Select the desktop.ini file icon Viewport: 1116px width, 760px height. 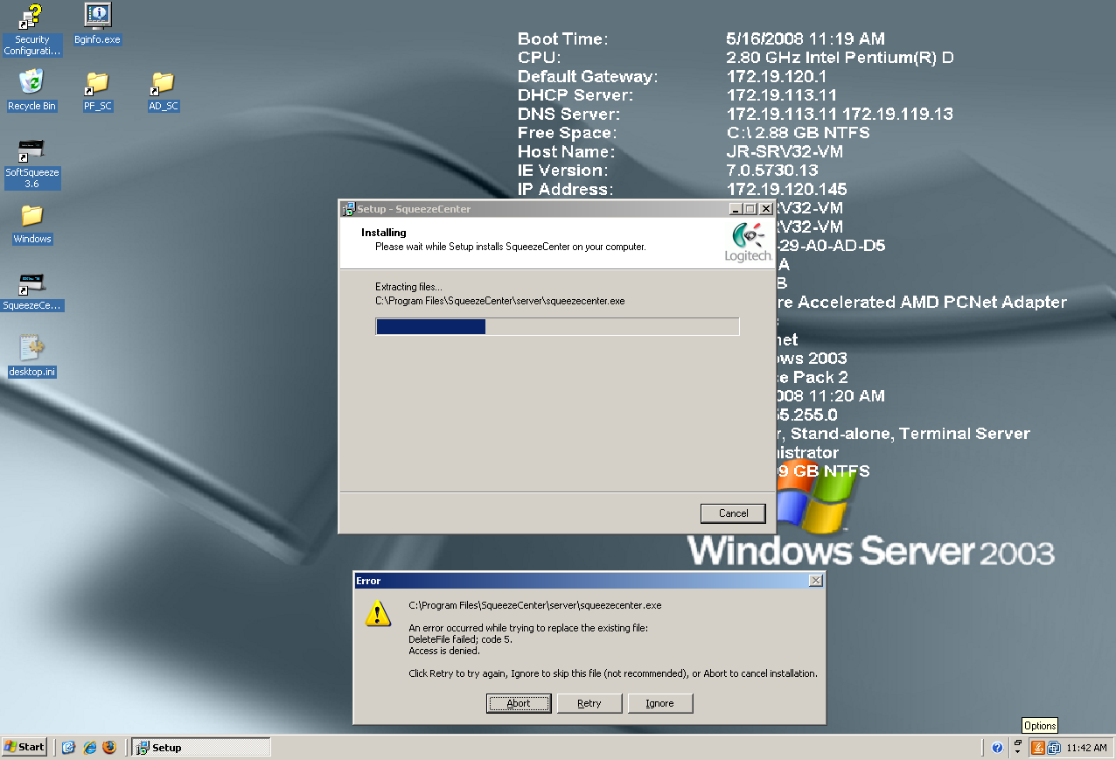pyautogui.click(x=31, y=350)
